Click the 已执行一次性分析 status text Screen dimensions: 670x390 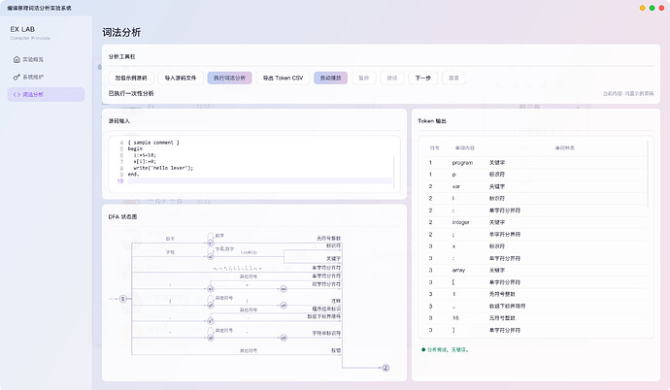(x=131, y=93)
